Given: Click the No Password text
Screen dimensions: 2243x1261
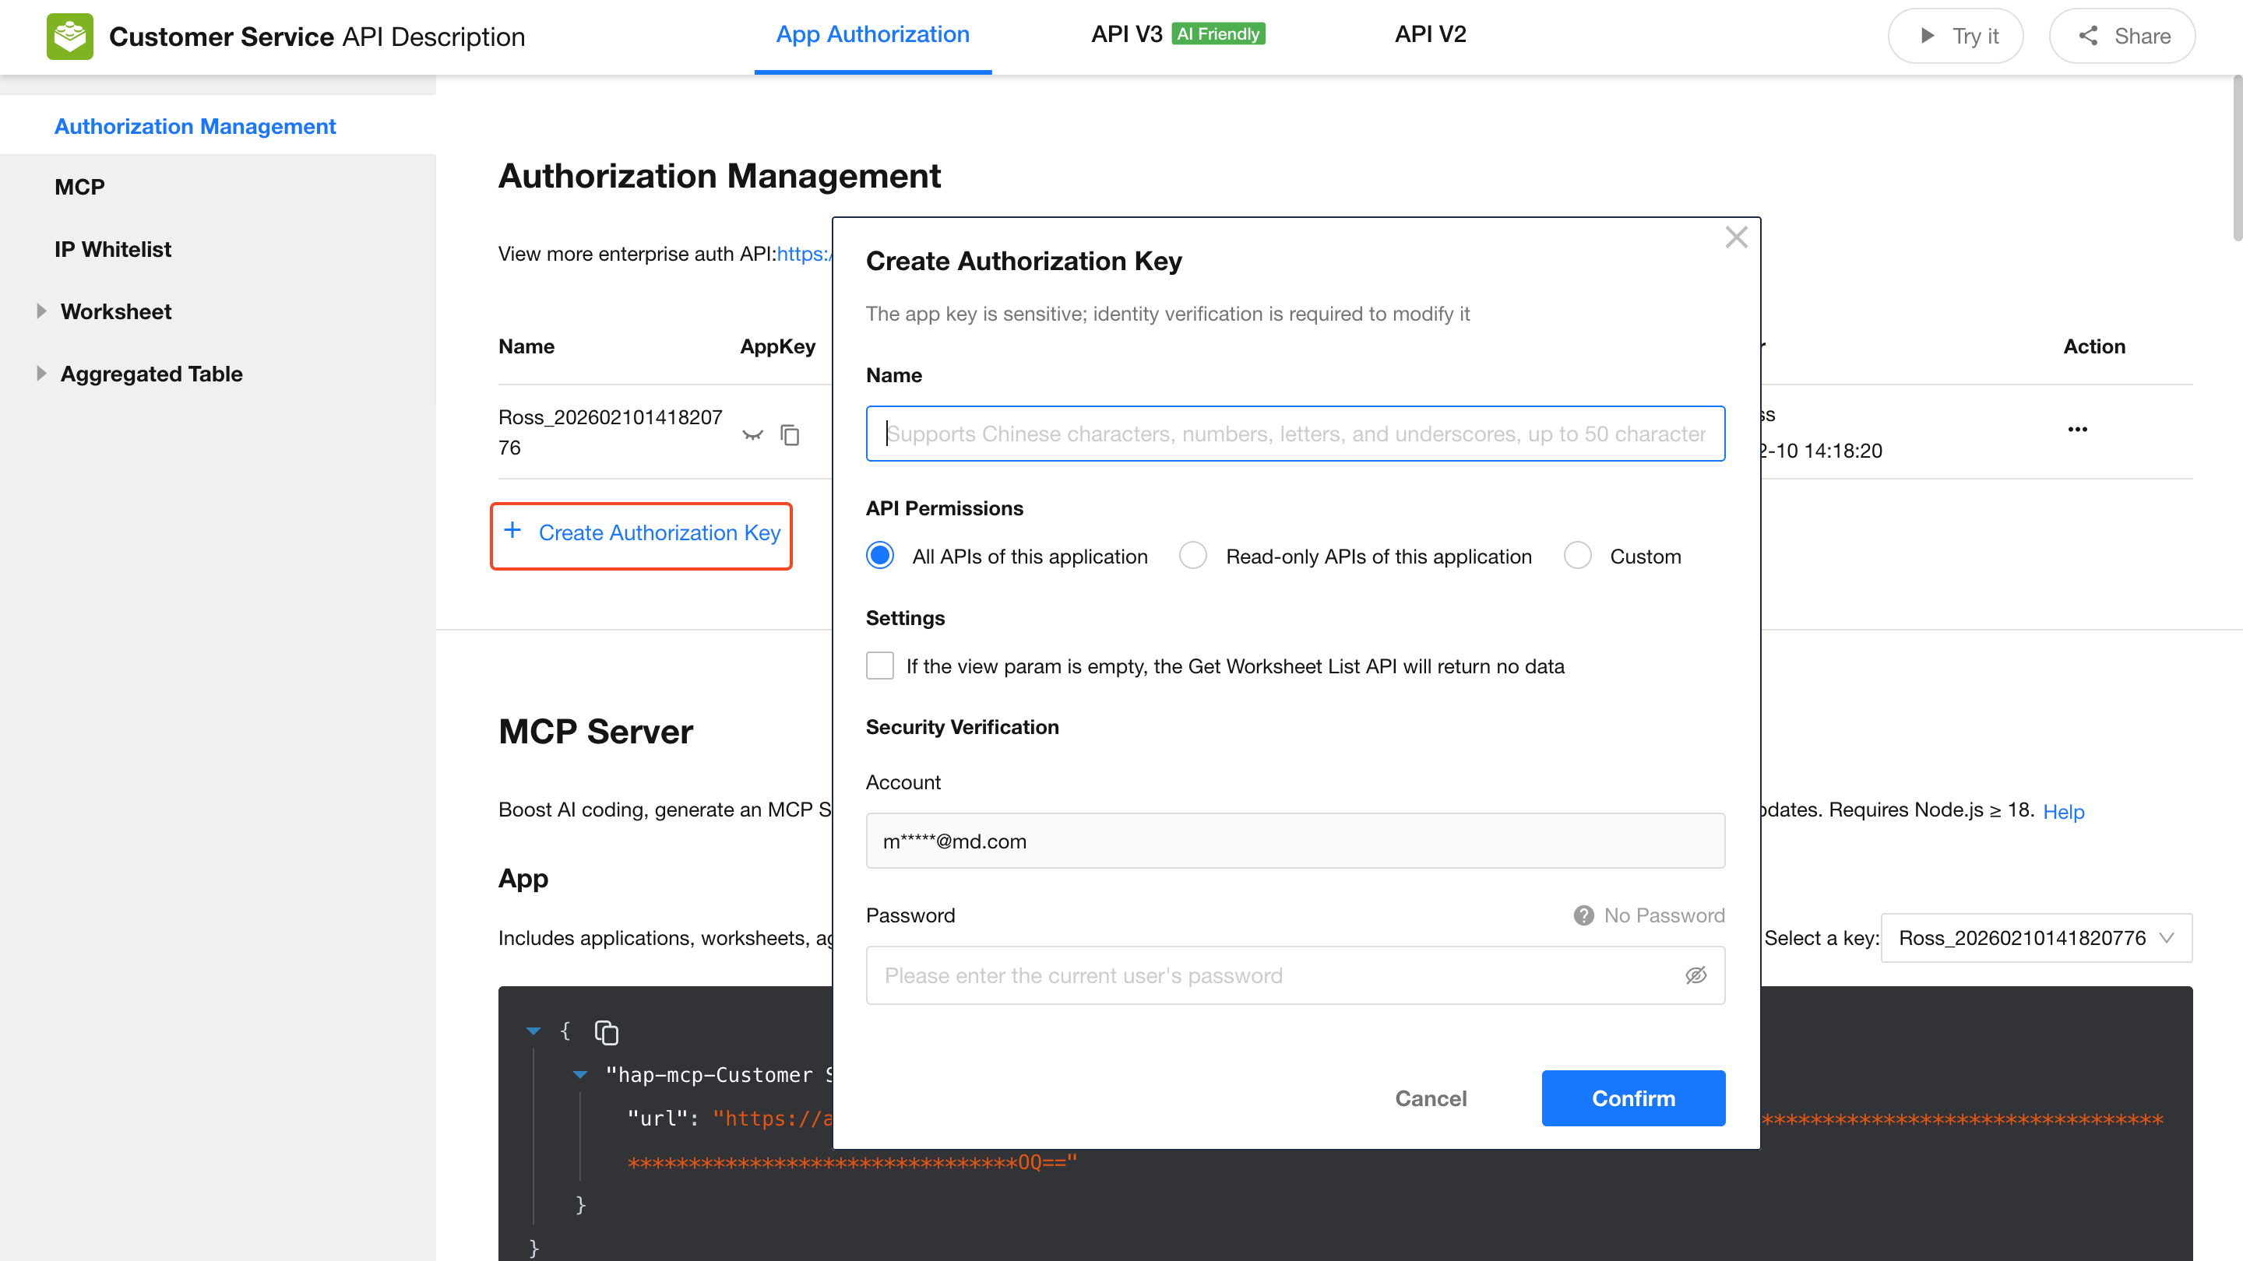Looking at the screenshot, I should pyautogui.click(x=1664, y=915).
